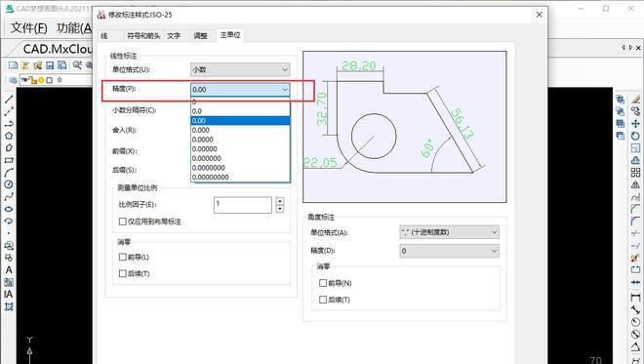644x364 pixels.
Task: Select the Diameter dimension tool
Action: coord(636,334)
